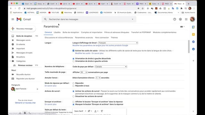Click Modifier les paramètres de langue link
The image size is (205, 115).
(x=100, y=45)
